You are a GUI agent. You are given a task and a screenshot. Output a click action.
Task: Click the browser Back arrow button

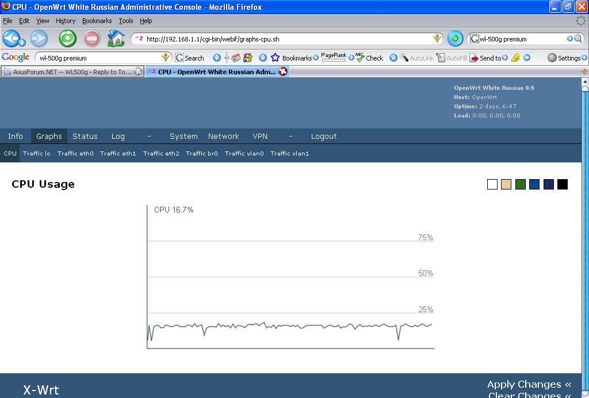click(13, 39)
